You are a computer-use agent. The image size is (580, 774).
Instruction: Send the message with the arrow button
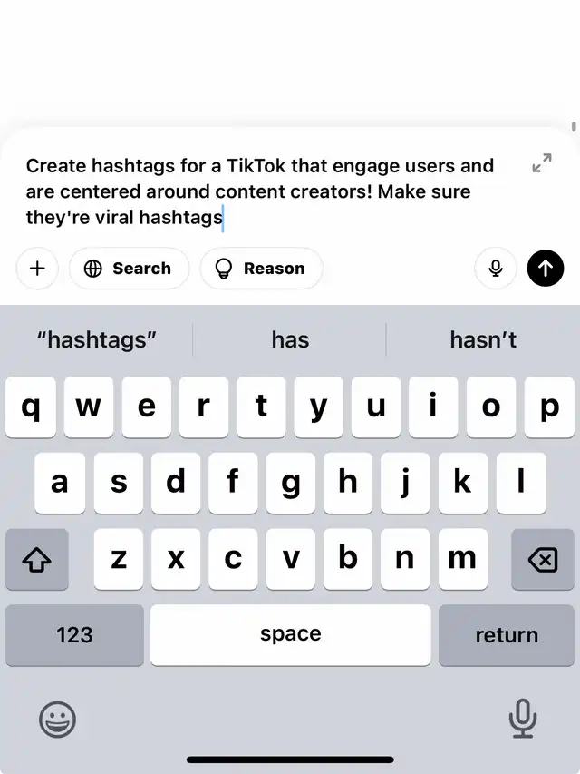point(545,269)
